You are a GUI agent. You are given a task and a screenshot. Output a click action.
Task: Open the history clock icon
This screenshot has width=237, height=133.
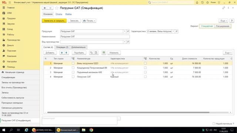(x=202, y=3)
